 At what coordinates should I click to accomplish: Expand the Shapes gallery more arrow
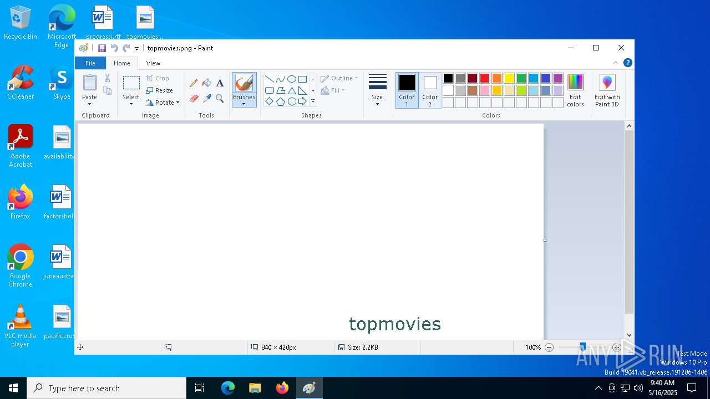[x=313, y=101]
